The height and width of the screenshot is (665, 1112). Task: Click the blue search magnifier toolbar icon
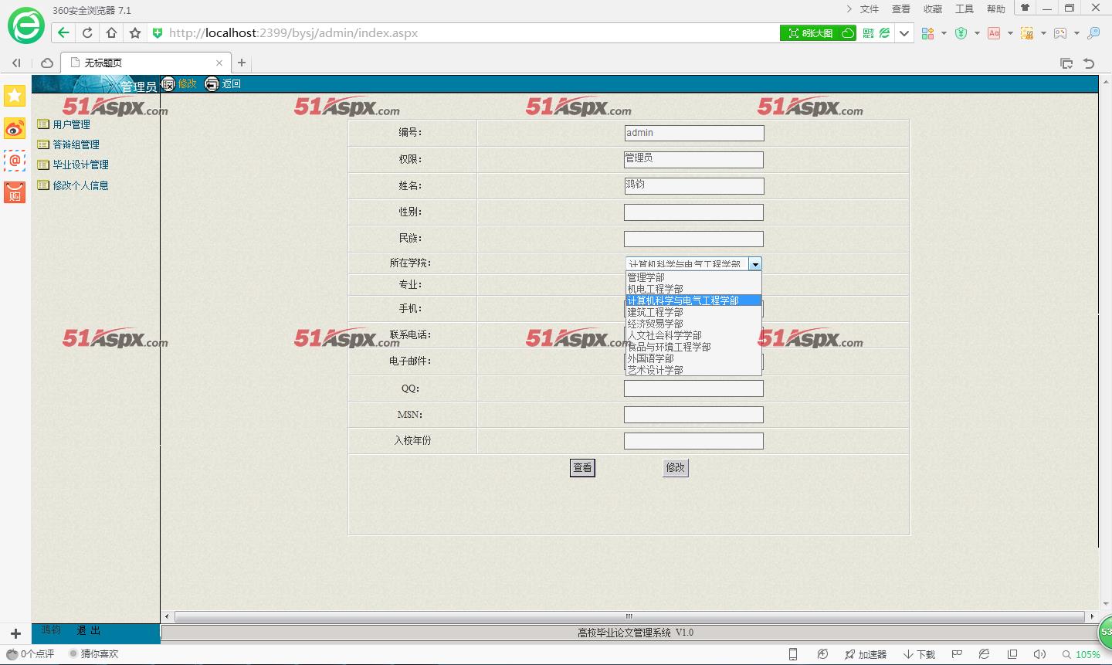click(1093, 33)
